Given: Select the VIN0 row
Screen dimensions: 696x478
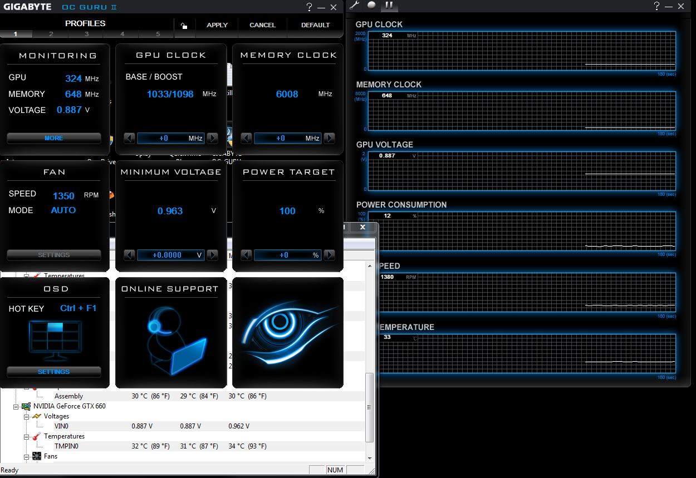Looking at the screenshot, I should click(x=183, y=426).
